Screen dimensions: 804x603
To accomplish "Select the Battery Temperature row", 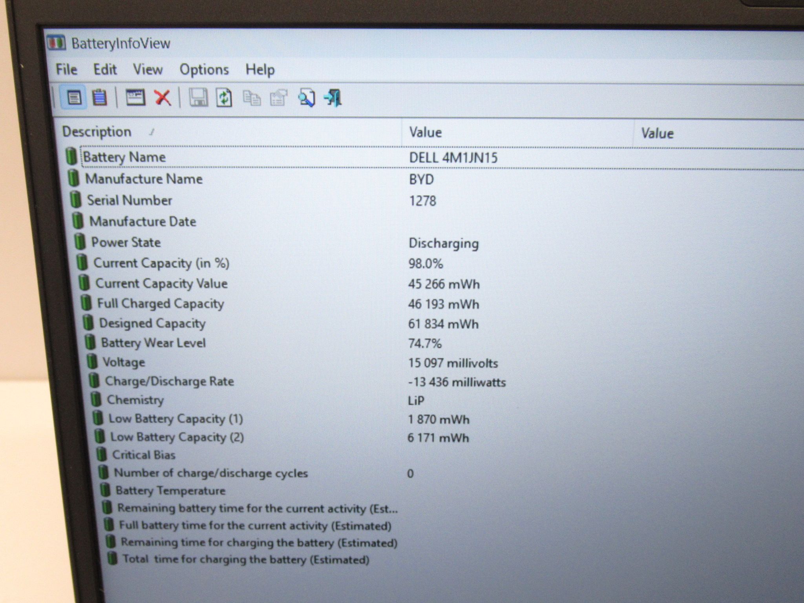I will pyautogui.click(x=451, y=490).
